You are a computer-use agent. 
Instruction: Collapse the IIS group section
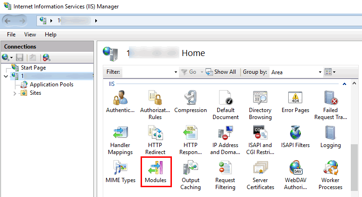[344, 84]
